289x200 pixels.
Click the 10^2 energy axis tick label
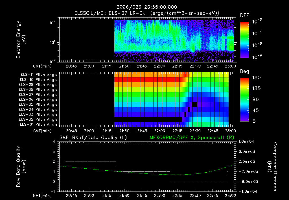click(x=52, y=23)
